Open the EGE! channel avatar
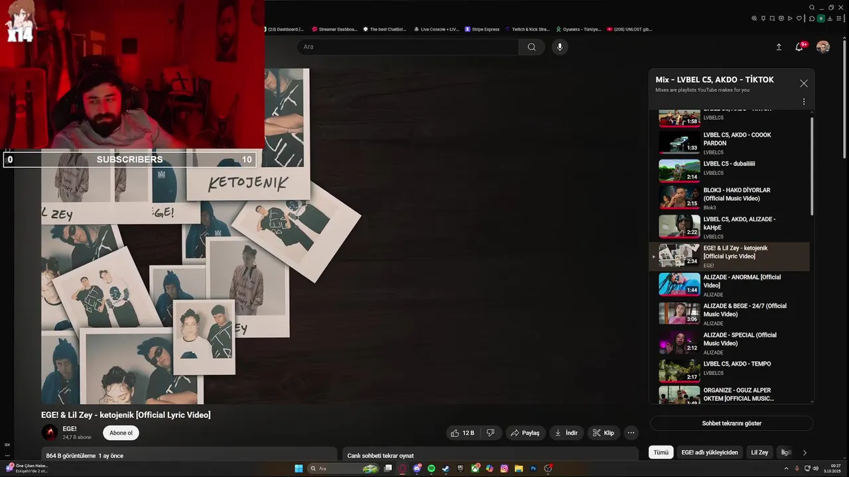Screen dimensions: 849x477 point(50,433)
